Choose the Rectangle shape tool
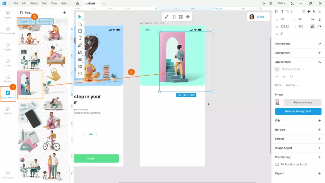The image size is (325, 183). coord(80,31)
